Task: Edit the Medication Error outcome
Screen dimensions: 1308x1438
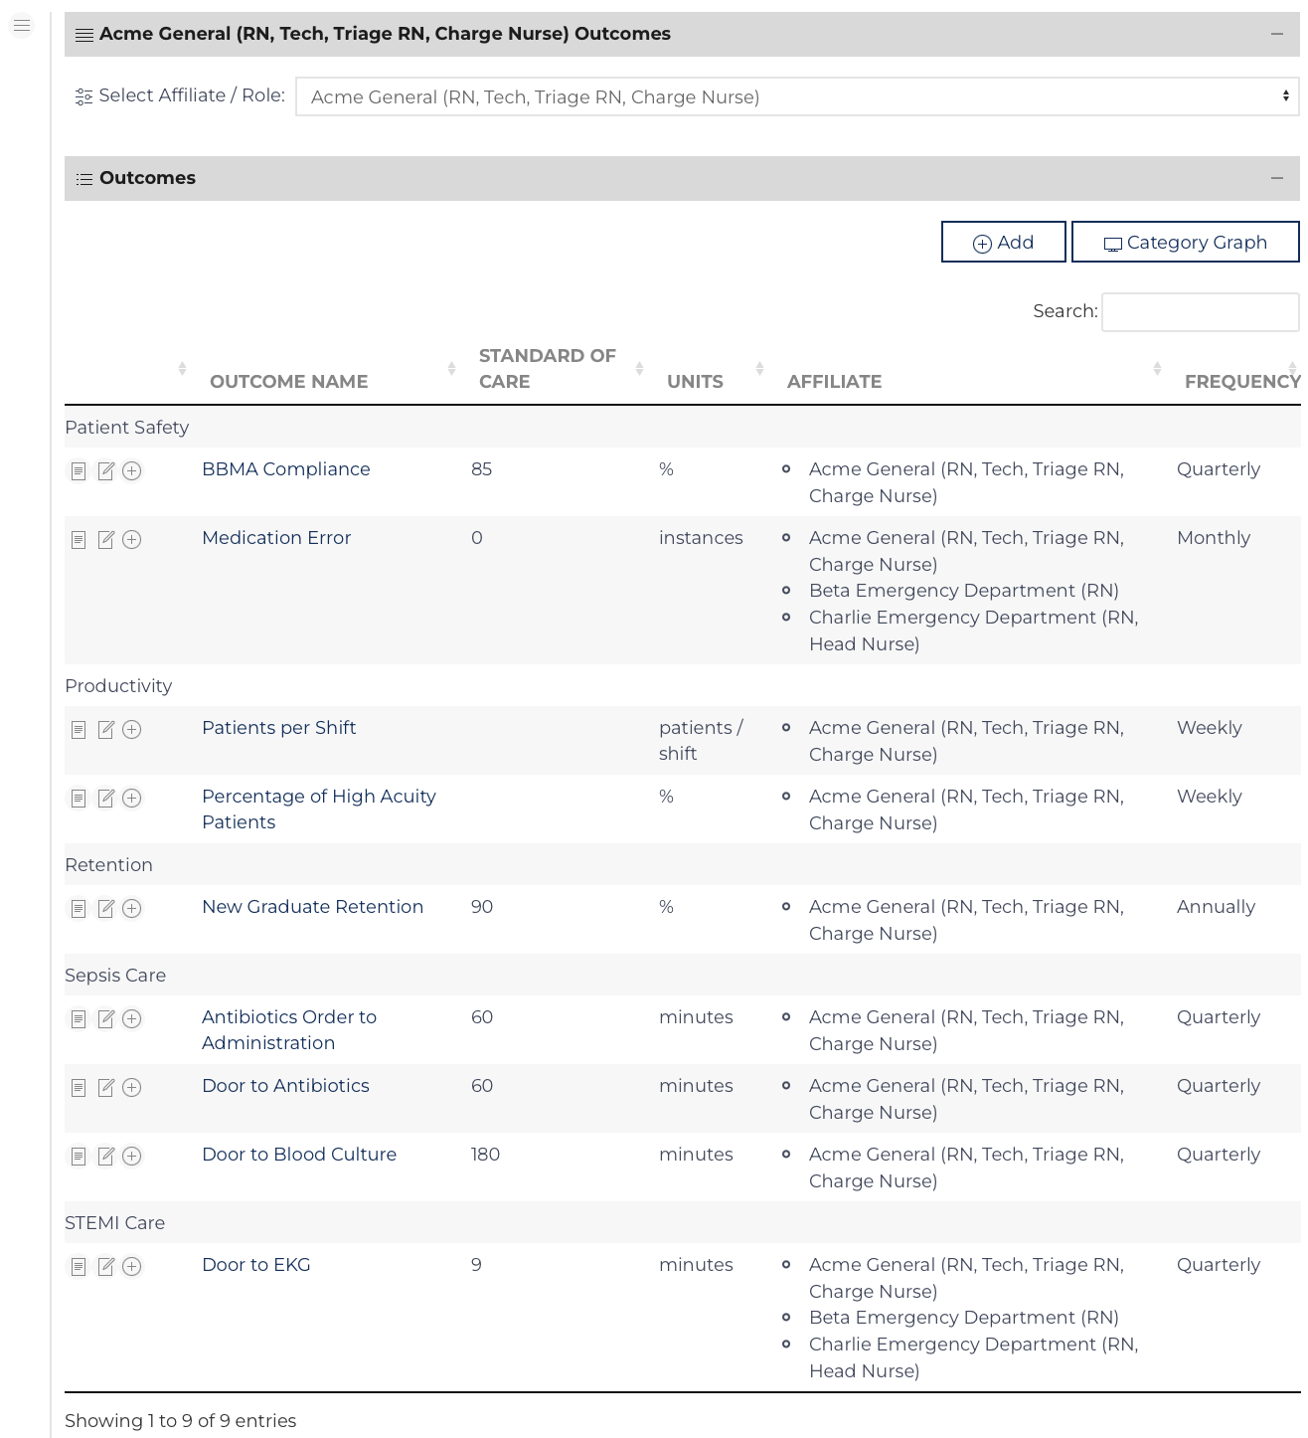Action: click(x=106, y=539)
